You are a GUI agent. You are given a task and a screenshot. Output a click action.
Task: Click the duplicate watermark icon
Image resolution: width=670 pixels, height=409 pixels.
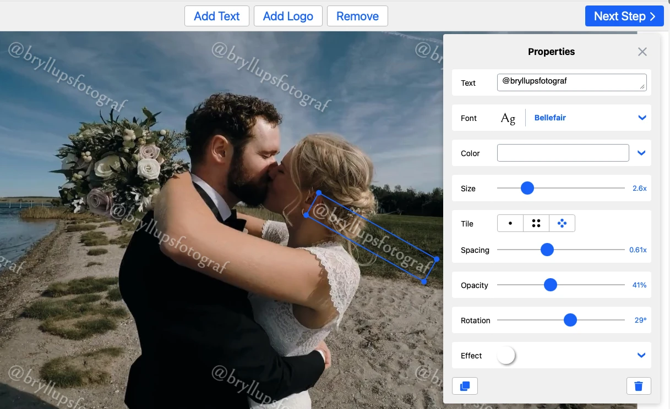(465, 386)
